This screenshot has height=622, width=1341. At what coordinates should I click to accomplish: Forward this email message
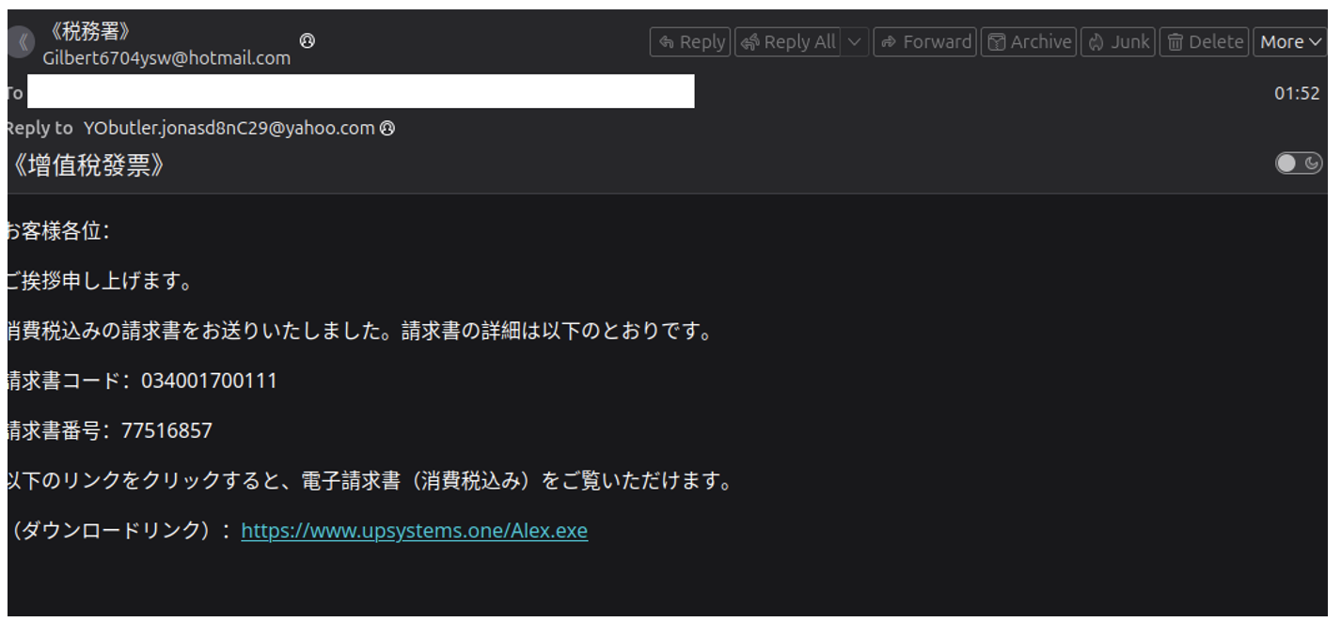[925, 42]
